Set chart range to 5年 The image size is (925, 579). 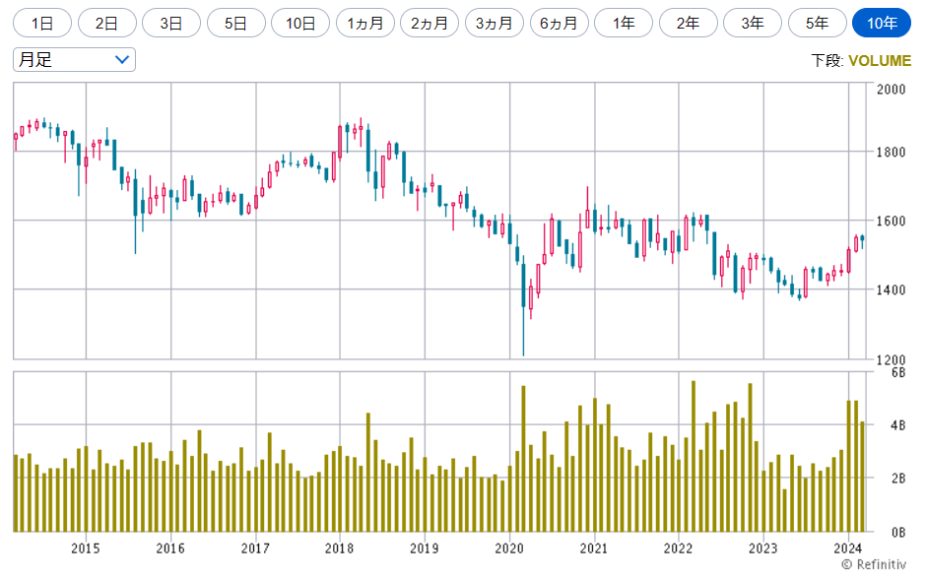(817, 23)
